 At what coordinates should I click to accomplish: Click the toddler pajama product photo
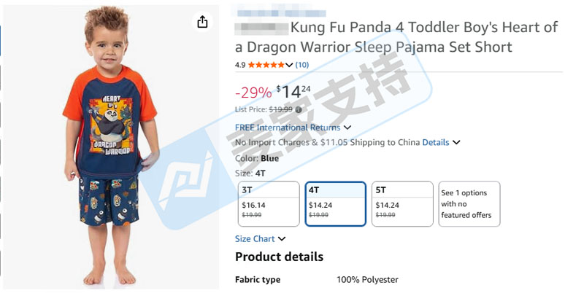tap(111, 147)
